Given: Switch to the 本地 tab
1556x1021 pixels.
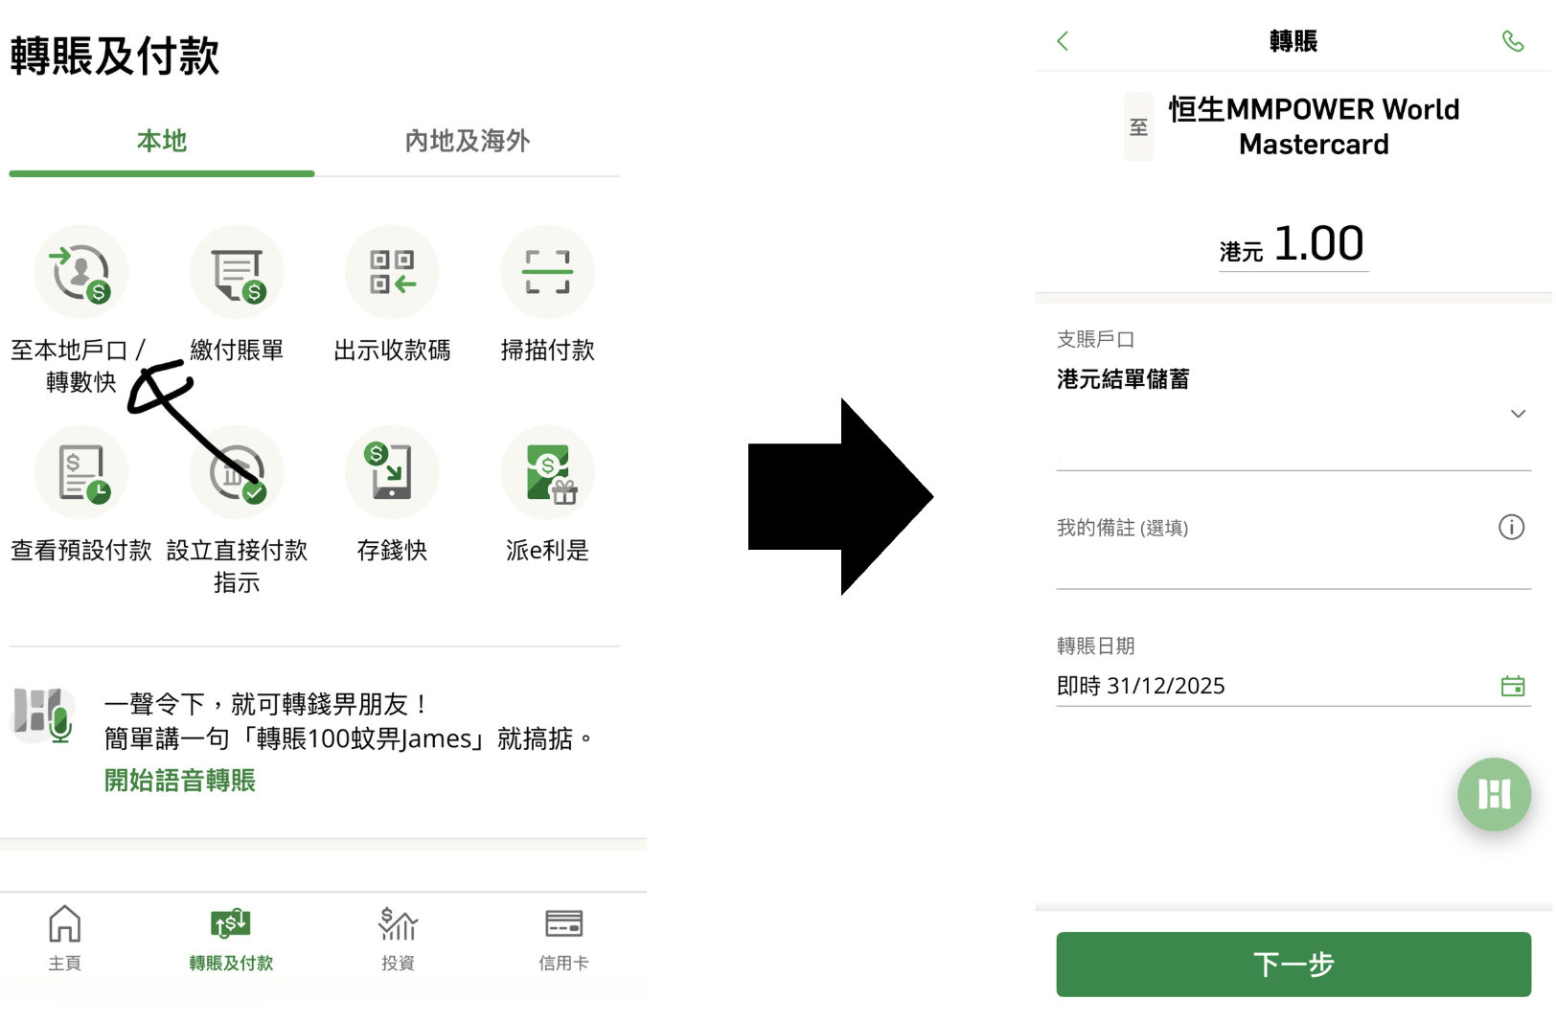Looking at the screenshot, I should tap(162, 141).
